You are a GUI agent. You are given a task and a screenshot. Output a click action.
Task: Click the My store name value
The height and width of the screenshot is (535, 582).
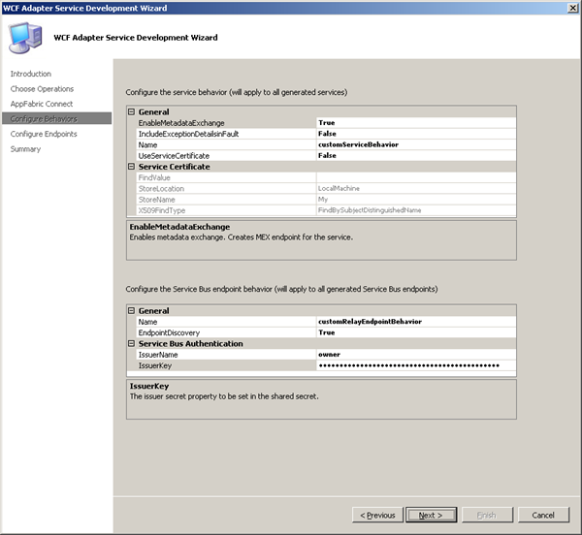323,200
